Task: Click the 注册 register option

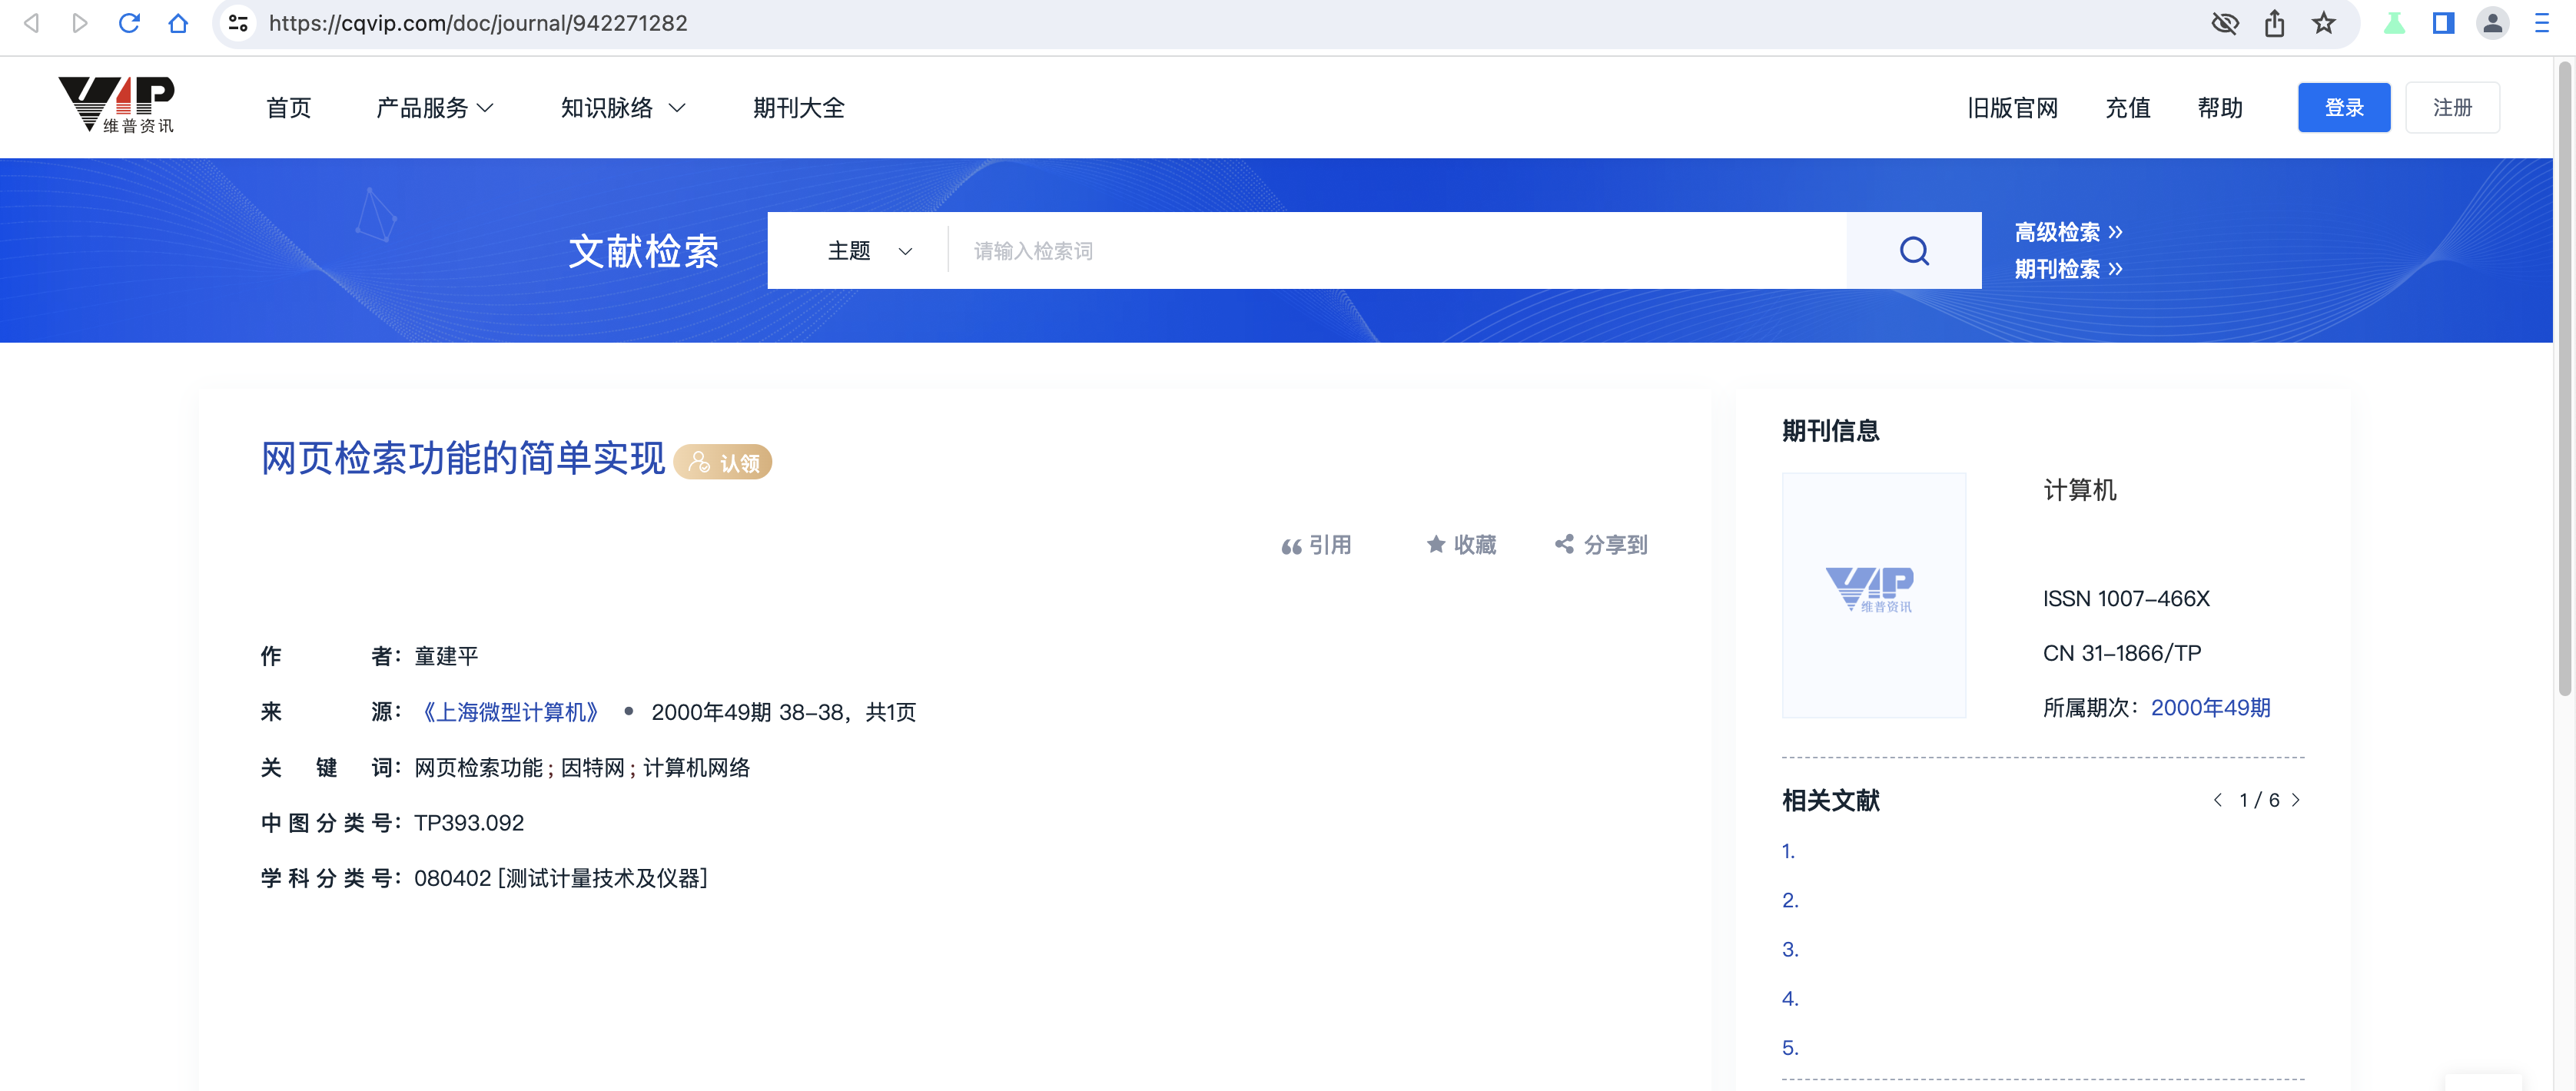Action: 2452,107
